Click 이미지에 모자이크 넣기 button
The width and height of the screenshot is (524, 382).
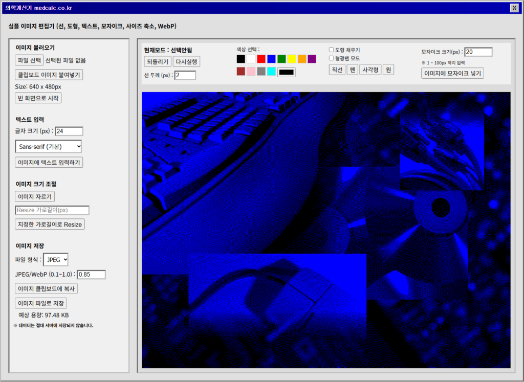[452, 73]
